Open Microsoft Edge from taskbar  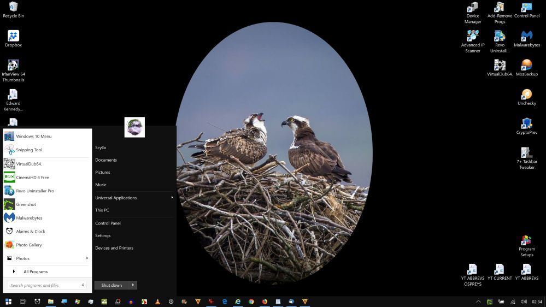point(224,302)
